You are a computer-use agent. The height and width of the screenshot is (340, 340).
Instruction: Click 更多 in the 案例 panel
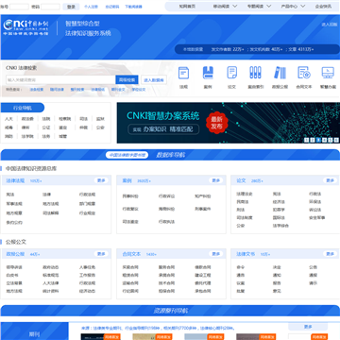coord(216,180)
